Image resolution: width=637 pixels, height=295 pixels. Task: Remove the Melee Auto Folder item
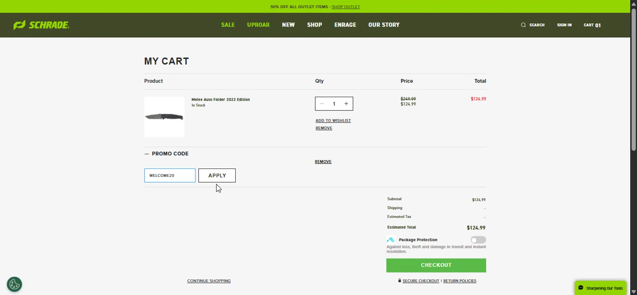pyautogui.click(x=324, y=128)
